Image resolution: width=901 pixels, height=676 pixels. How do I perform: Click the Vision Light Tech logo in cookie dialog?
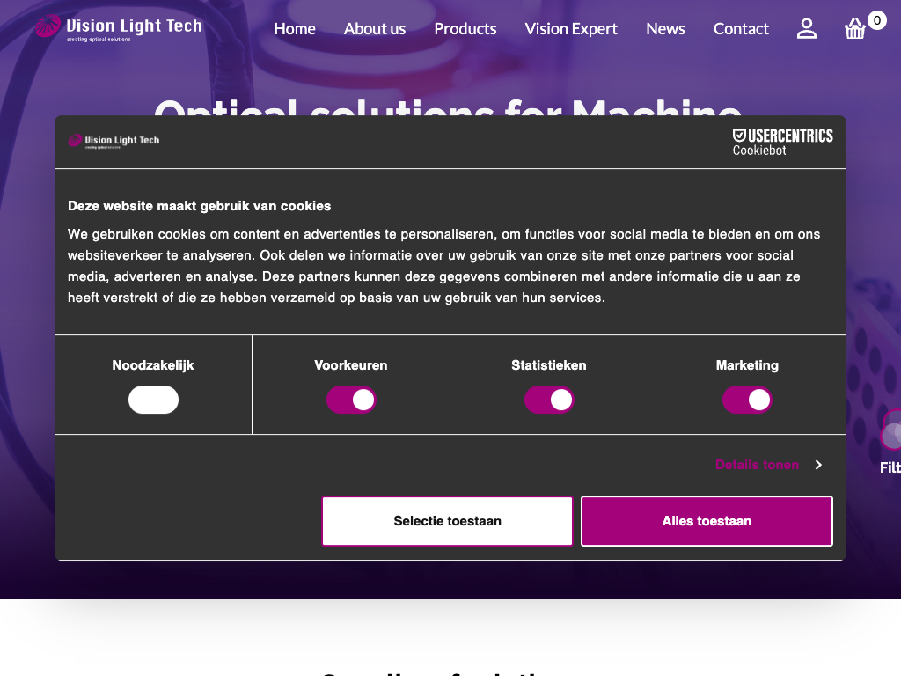click(x=114, y=141)
